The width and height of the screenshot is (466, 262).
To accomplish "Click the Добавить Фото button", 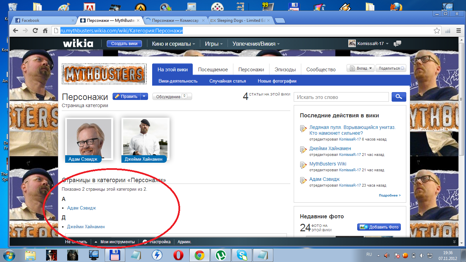I will pos(379,227).
